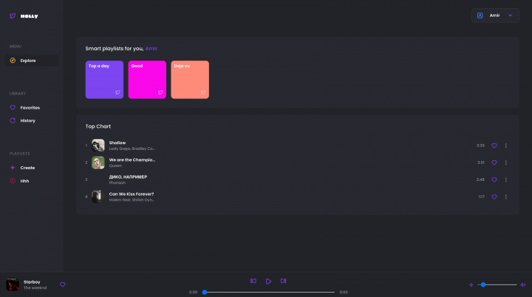The image size is (532, 297).
Task: Favorite the ДИКО, НАПРИМЕР track
Action: coord(494,180)
